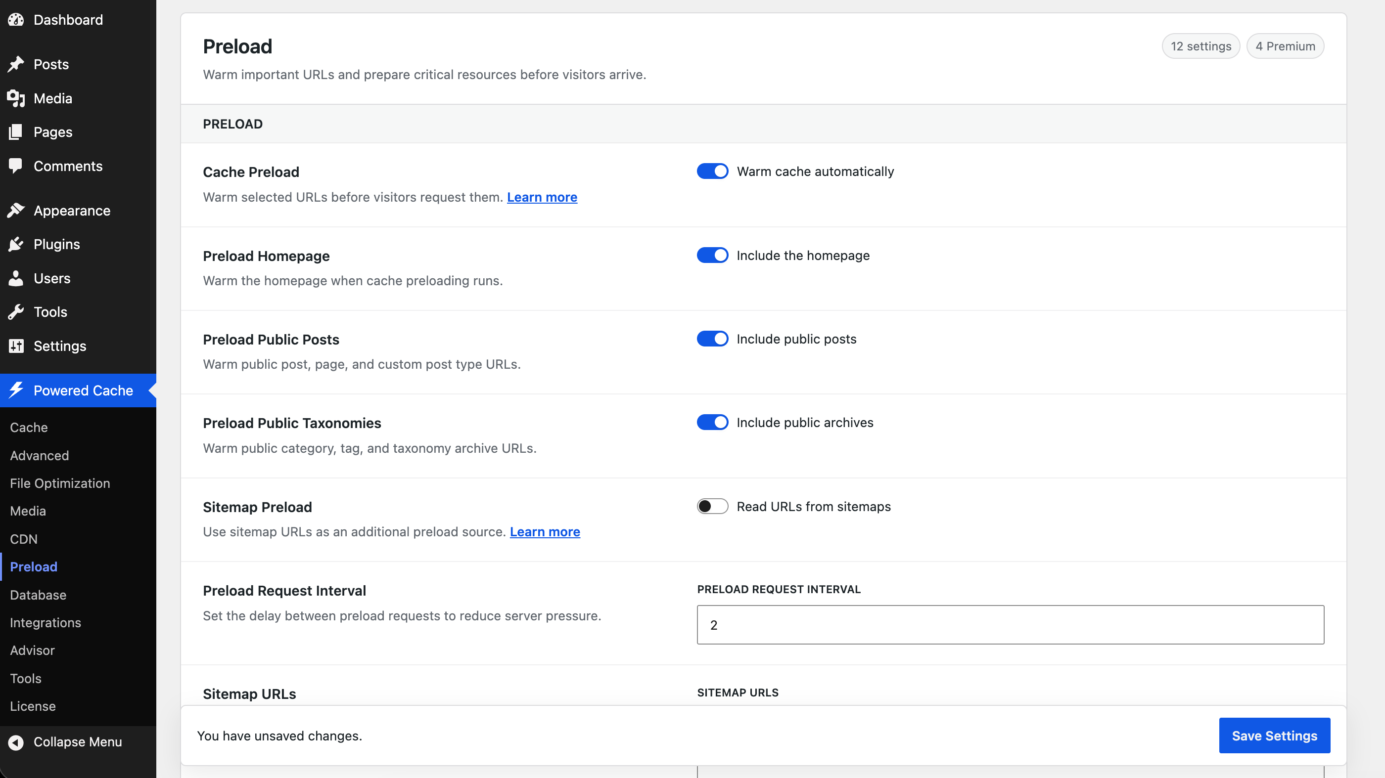Click Save Settings button
This screenshot has width=1385, height=778.
pos(1274,735)
